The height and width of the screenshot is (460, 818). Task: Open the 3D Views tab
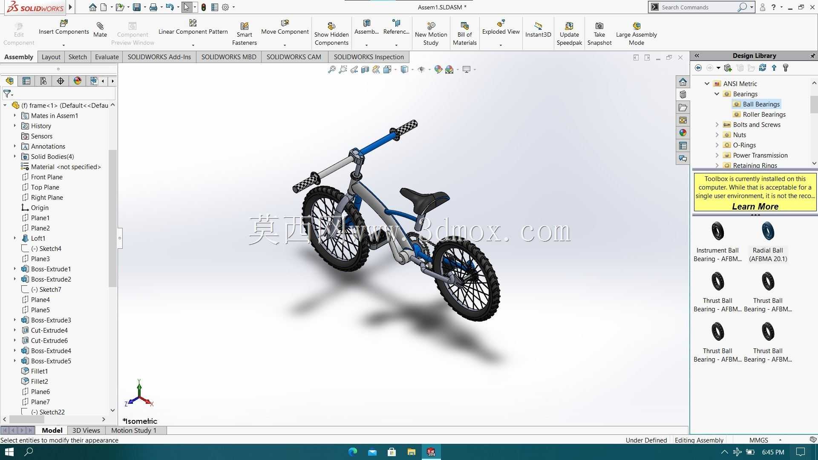(86, 431)
